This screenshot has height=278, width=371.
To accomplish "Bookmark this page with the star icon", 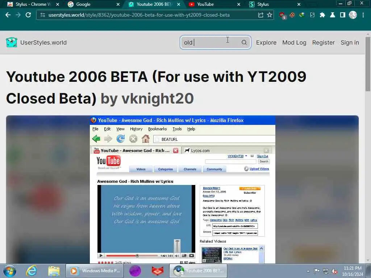I will pos(270,15).
